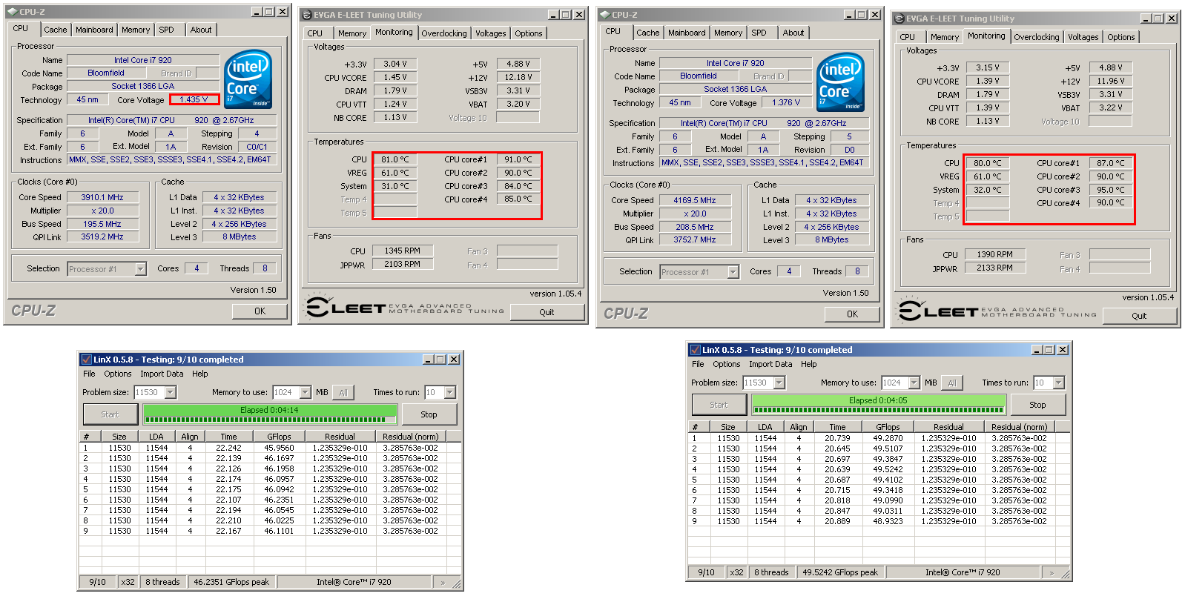Click the 46.2351 GFlops peak status entry

click(x=231, y=582)
